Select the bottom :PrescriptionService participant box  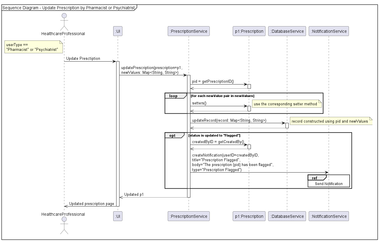[x=189, y=216]
